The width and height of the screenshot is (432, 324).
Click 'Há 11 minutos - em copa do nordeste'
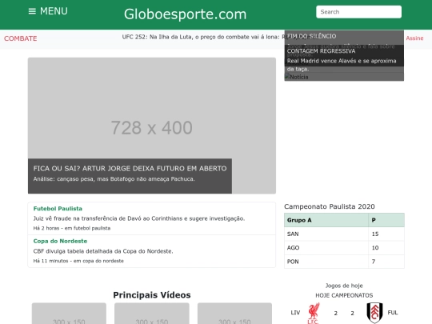78,261
